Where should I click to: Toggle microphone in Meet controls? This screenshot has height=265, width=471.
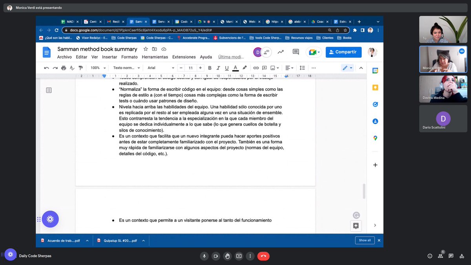(x=204, y=256)
